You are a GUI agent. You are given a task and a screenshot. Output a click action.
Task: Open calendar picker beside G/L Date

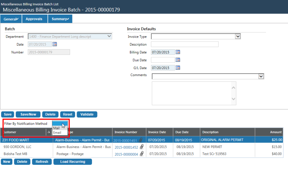(x=178, y=68)
